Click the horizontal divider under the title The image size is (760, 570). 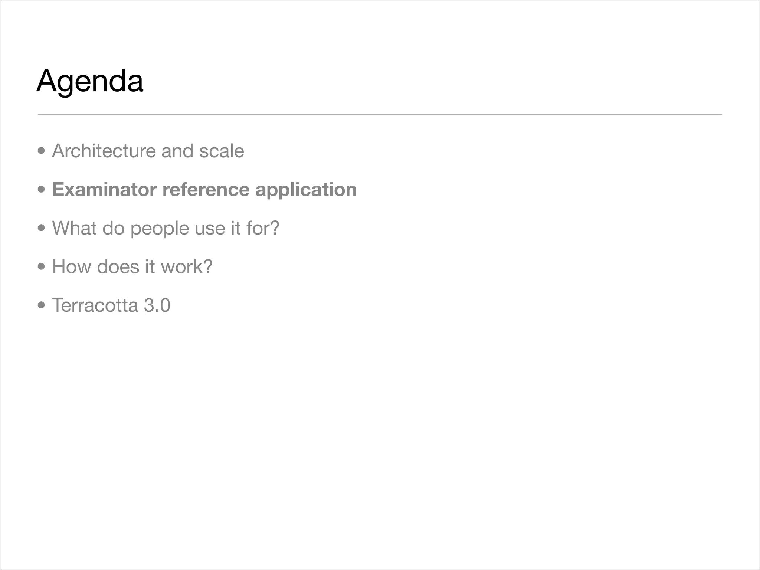click(380, 115)
